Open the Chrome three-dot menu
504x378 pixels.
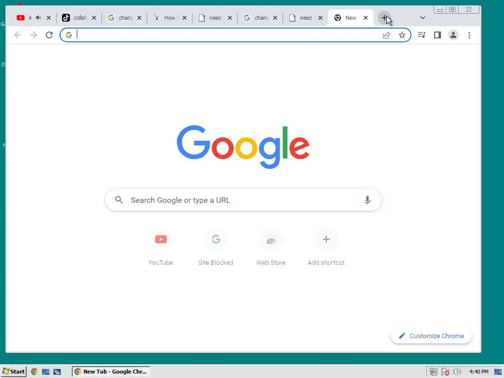pos(469,35)
